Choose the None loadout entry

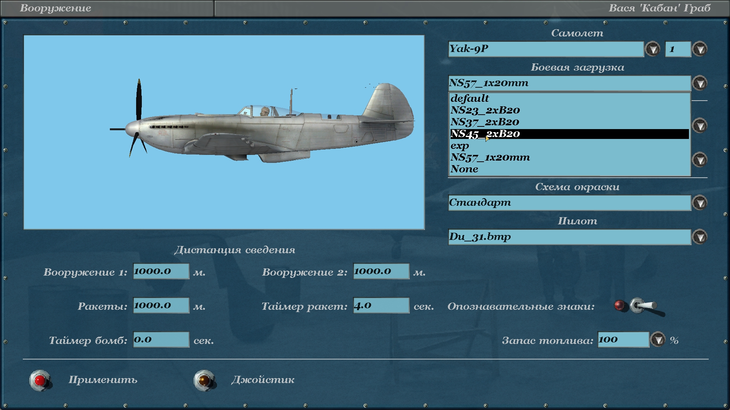point(464,169)
